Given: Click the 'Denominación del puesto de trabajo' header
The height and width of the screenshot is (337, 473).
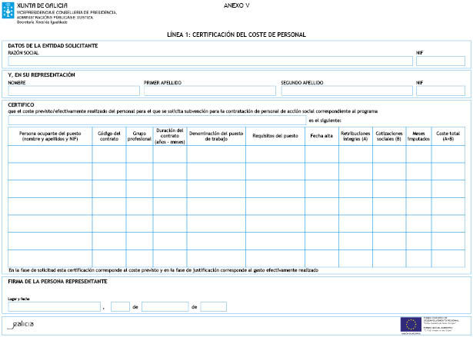Looking at the screenshot, I should point(216,136).
